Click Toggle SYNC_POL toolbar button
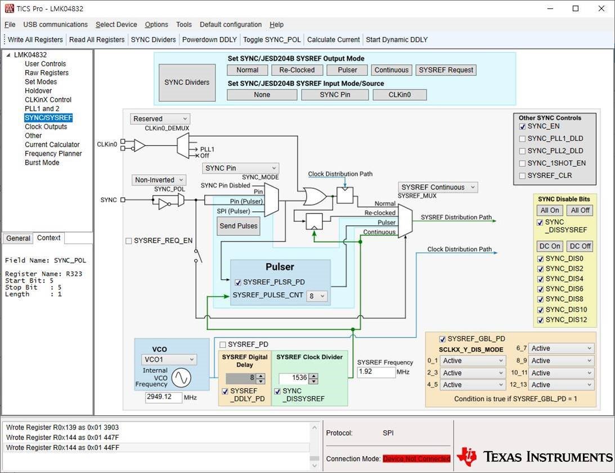The image size is (615, 473). click(x=272, y=39)
